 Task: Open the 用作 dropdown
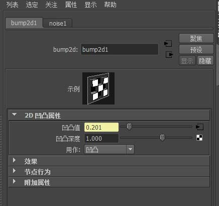(109, 149)
